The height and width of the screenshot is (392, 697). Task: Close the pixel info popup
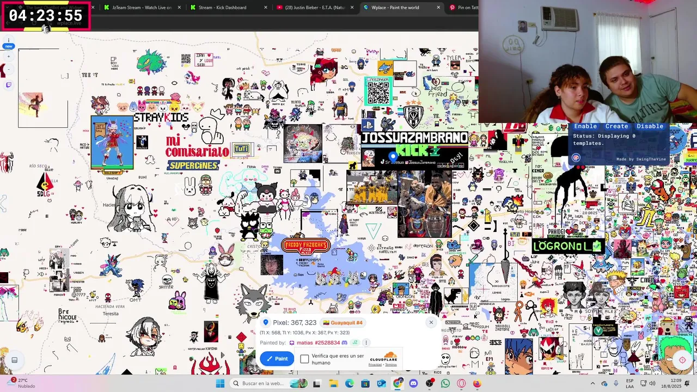click(431, 322)
